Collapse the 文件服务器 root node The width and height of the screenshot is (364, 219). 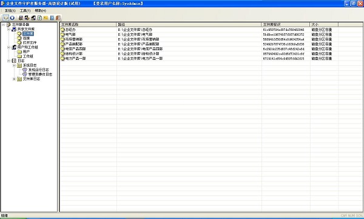point(3,25)
